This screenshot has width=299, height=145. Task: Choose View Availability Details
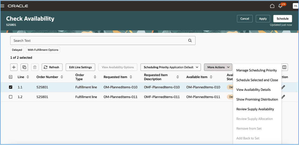[253, 90]
